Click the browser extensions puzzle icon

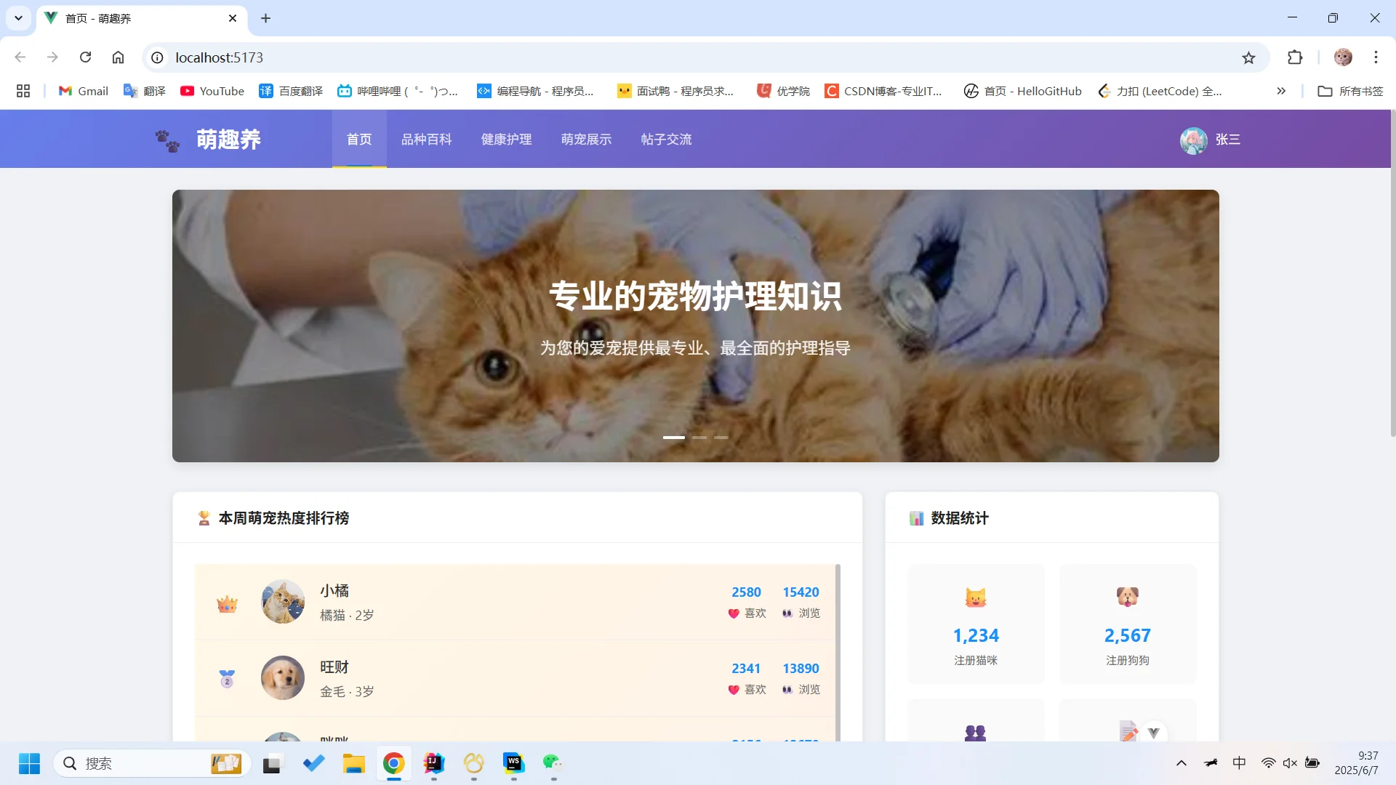[1295, 57]
